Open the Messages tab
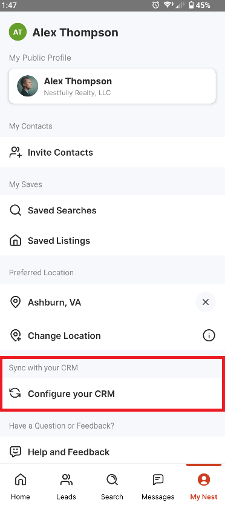This screenshot has width=225, height=505. (x=158, y=487)
